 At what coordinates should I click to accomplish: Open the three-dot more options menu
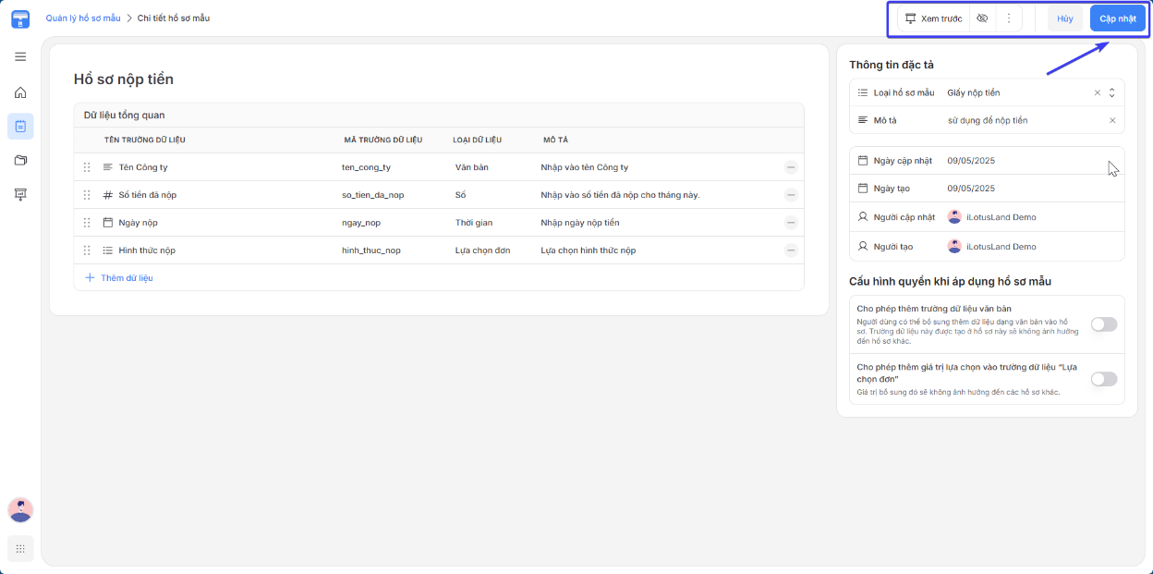tap(1008, 18)
